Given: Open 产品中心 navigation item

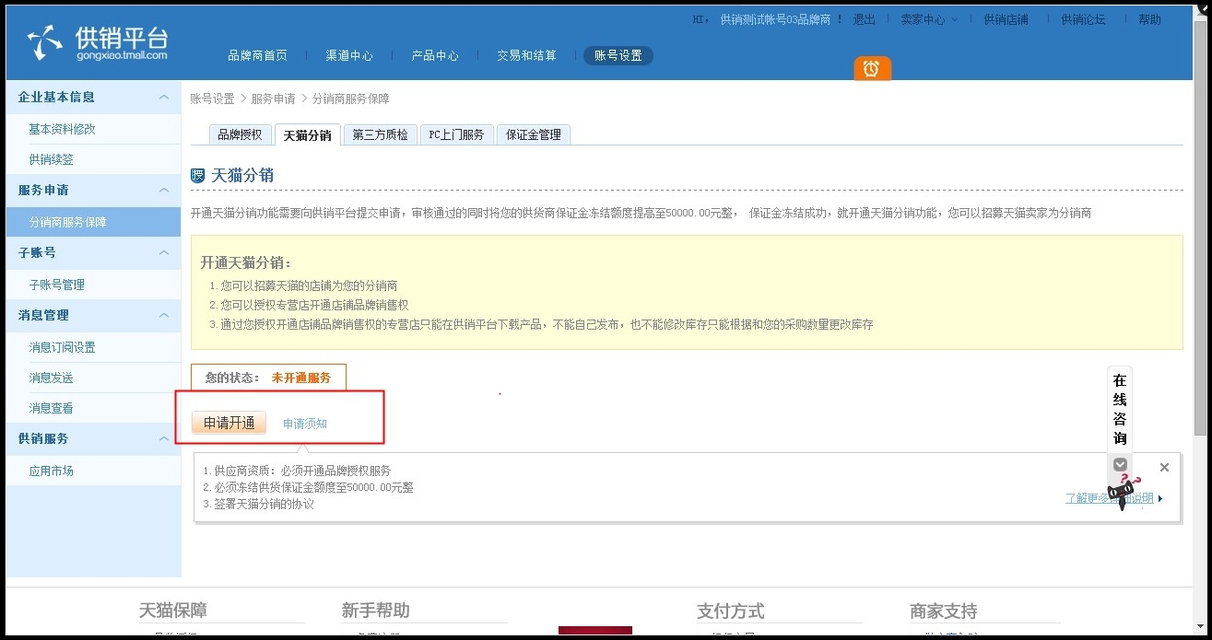Looking at the screenshot, I should [435, 55].
